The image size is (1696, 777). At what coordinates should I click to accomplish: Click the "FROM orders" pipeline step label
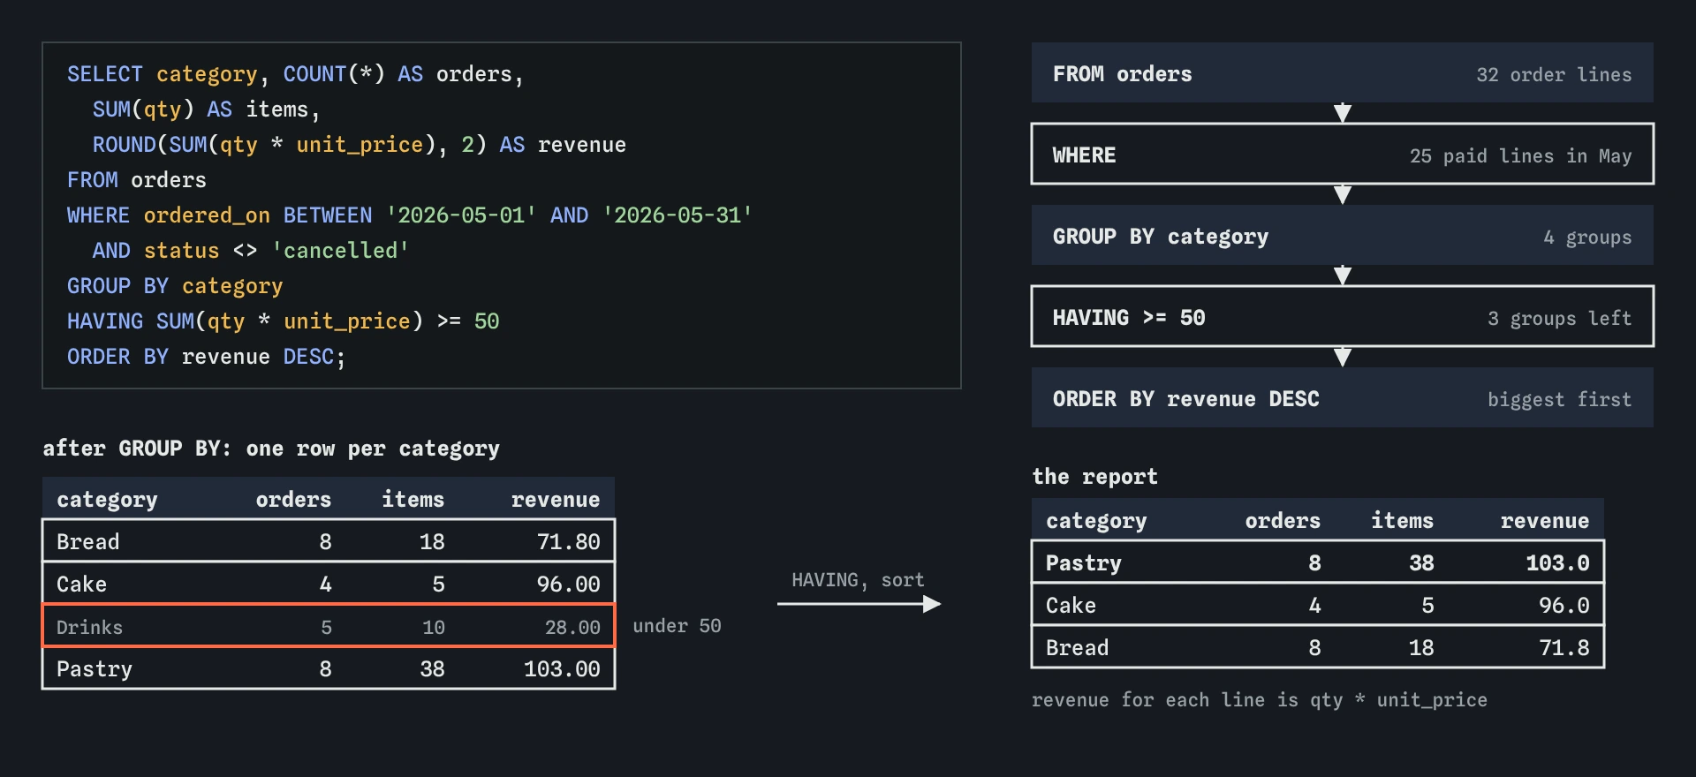(1122, 74)
